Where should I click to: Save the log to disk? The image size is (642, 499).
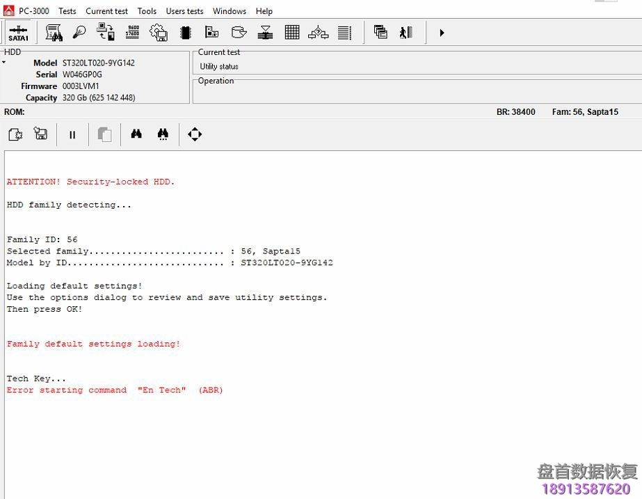(x=40, y=134)
